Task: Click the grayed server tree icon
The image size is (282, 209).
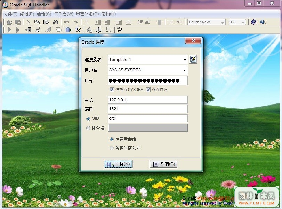Action: pyautogui.click(x=48, y=30)
